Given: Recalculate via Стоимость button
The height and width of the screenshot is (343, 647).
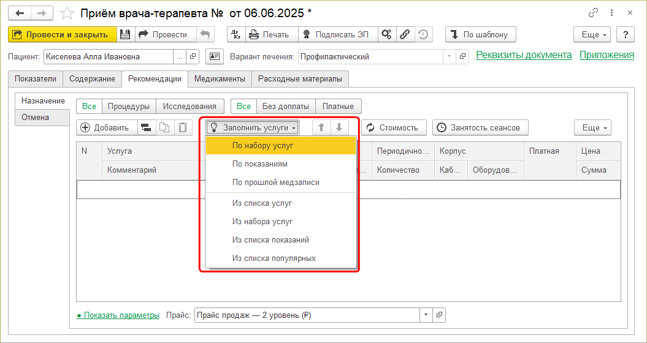Looking at the screenshot, I should 396,128.
